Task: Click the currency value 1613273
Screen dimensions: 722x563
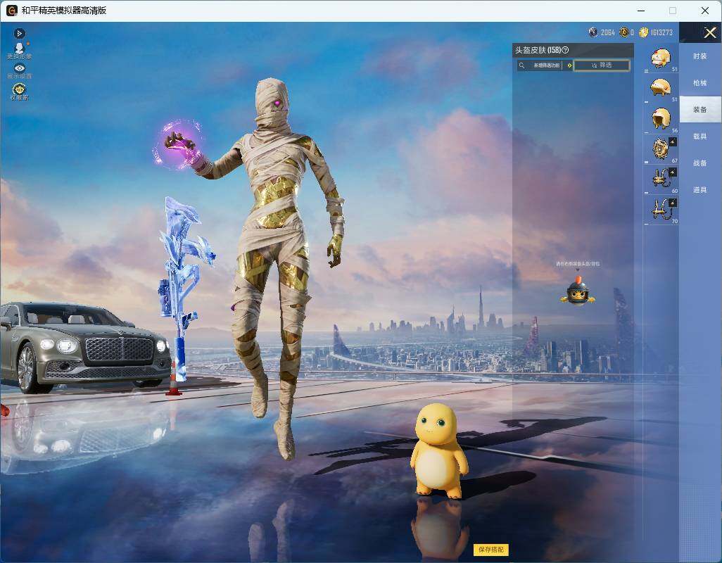Action: [661, 32]
